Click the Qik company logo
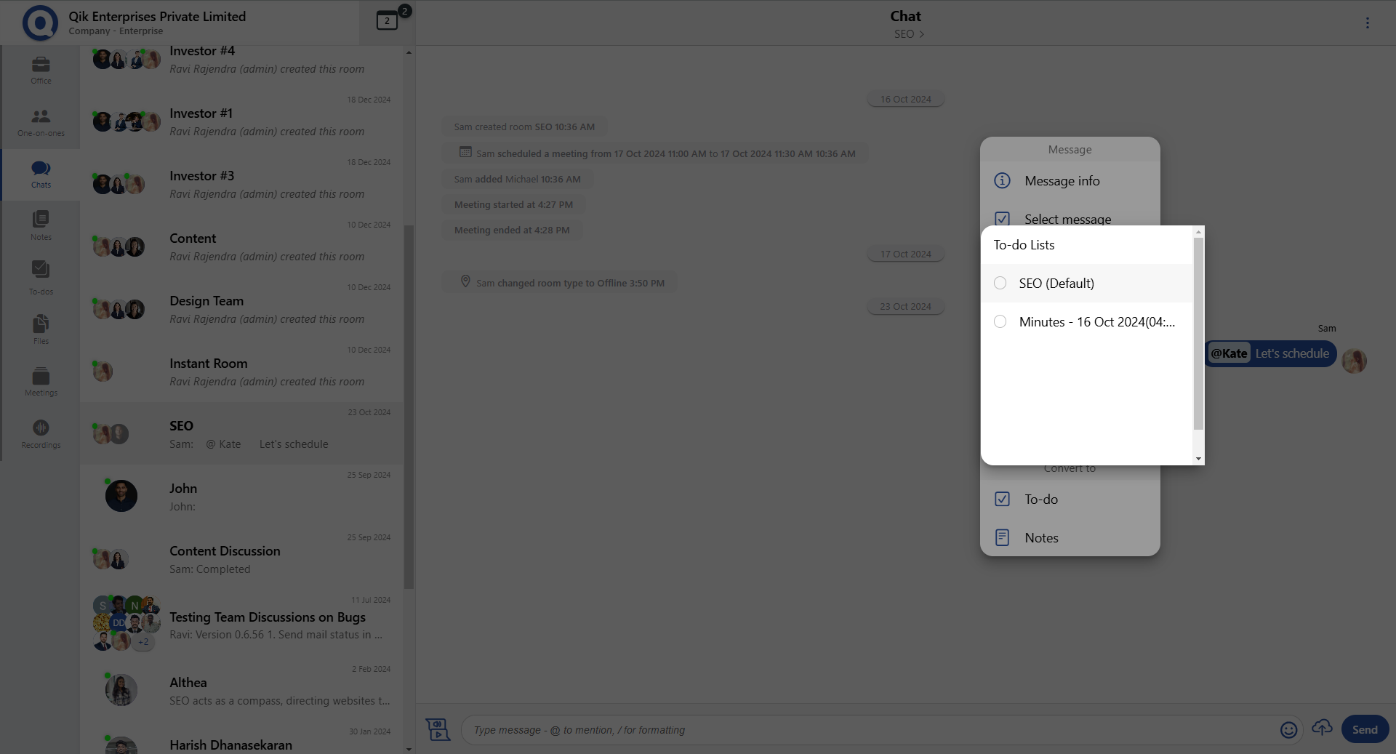Image resolution: width=1396 pixels, height=754 pixels. 40,23
